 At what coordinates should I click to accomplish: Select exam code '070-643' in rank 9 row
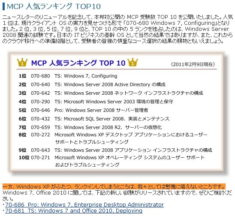[x=40, y=150]
